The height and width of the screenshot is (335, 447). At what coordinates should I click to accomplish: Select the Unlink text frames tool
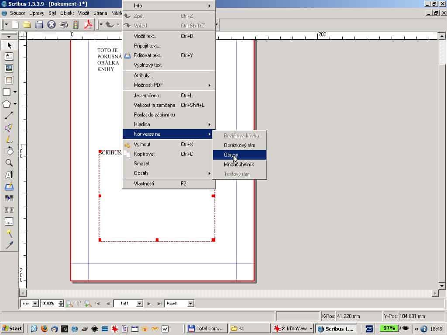coord(9,210)
